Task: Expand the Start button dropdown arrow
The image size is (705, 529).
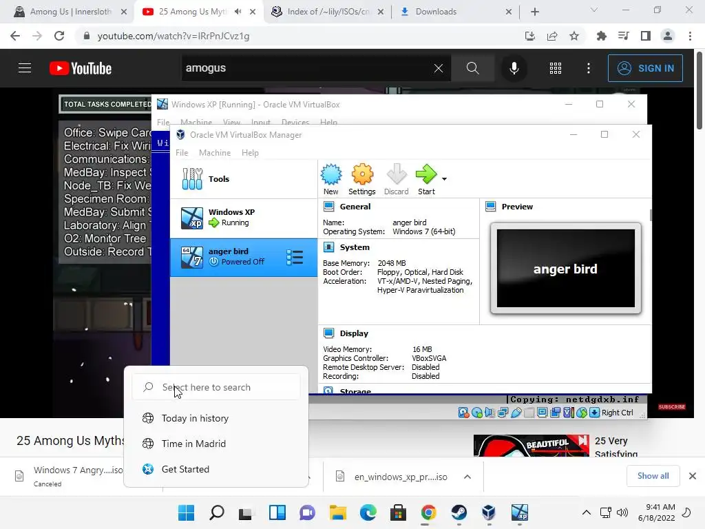Action: [x=444, y=179]
